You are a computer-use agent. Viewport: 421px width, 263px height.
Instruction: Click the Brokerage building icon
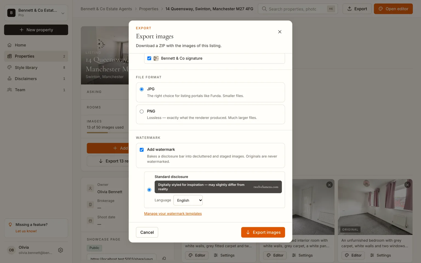90,204
